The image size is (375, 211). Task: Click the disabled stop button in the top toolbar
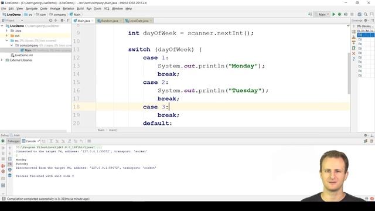coord(352,14)
